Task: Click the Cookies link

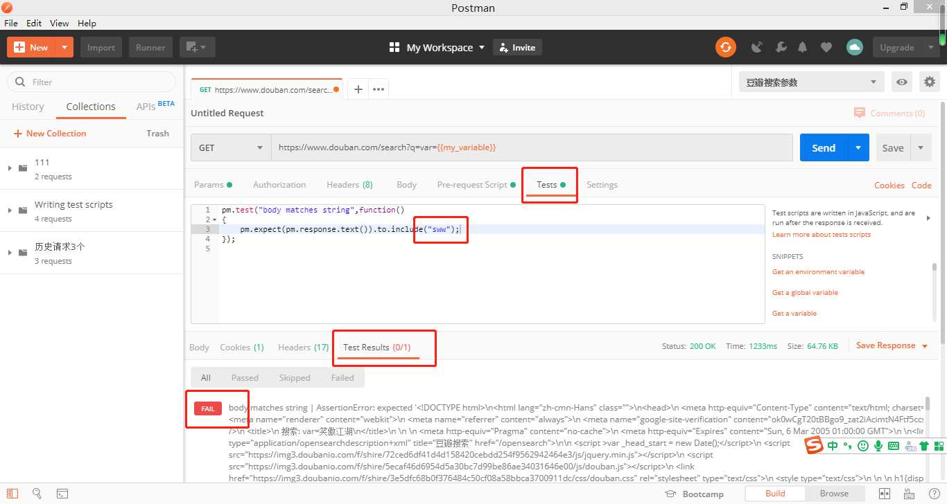Action: click(x=889, y=185)
